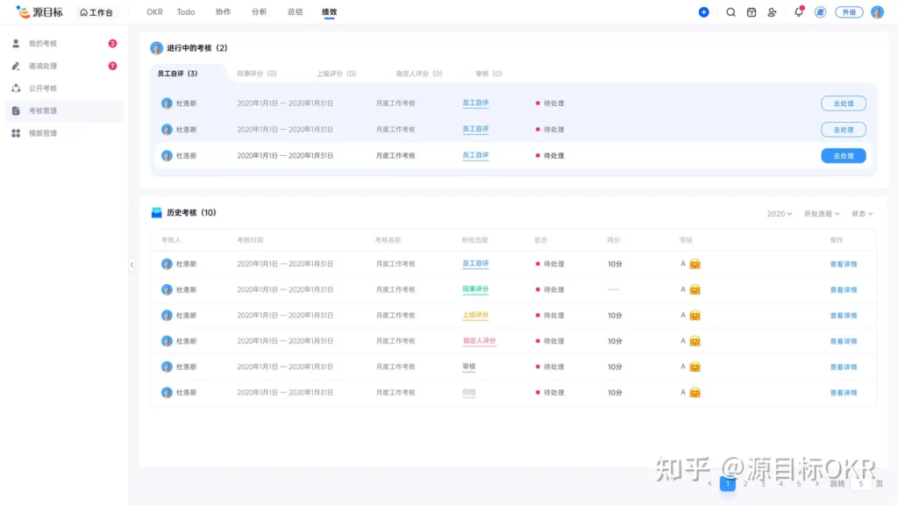Click the page jump number input
Screen dimensions: 898x505
860,484
